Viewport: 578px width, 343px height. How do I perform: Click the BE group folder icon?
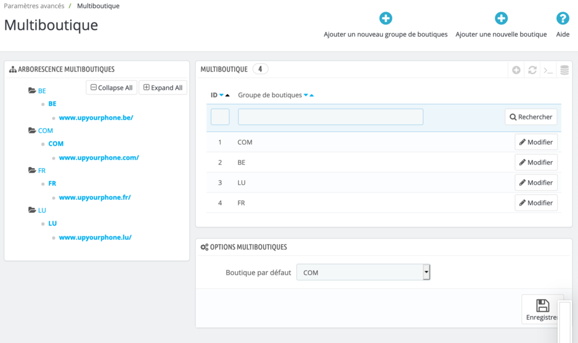point(32,90)
